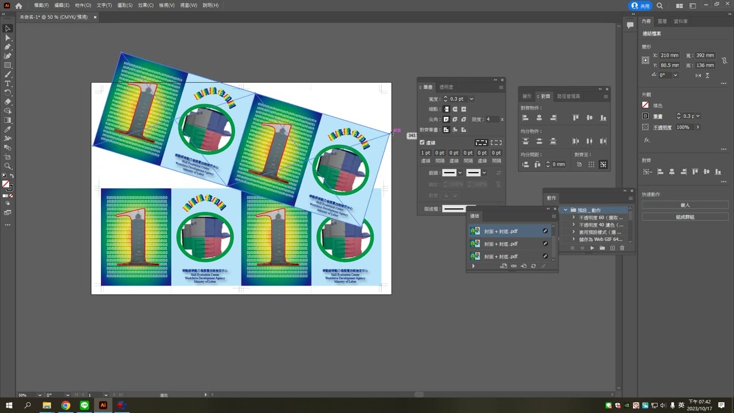The width and height of the screenshot is (734, 413).
Task: Expand the 不透明度 60 action
Action: [574, 217]
